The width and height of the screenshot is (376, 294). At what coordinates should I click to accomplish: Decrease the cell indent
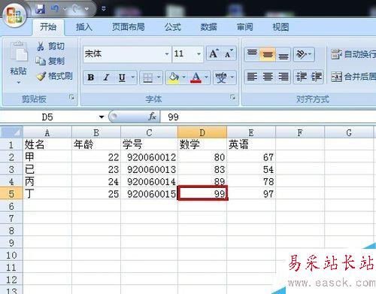coord(302,77)
